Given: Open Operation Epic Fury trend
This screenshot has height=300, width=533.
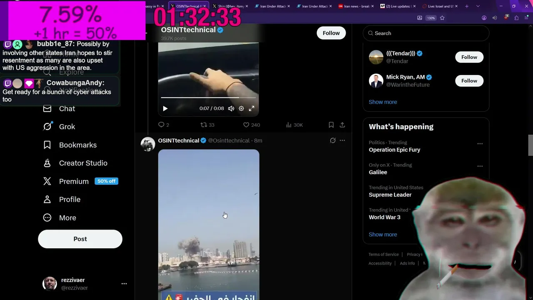Looking at the screenshot, I should pyautogui.click(x=394, y=150).
